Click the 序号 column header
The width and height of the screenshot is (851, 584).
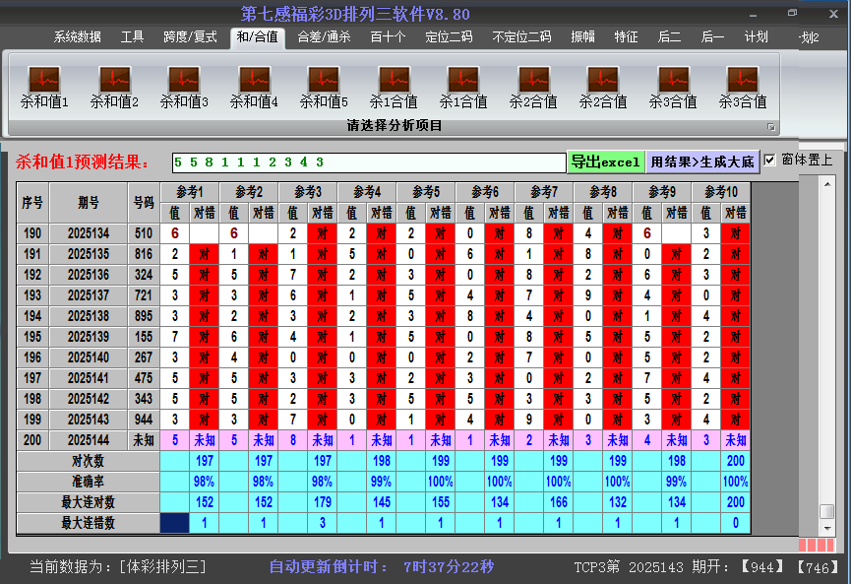point(32,203)
